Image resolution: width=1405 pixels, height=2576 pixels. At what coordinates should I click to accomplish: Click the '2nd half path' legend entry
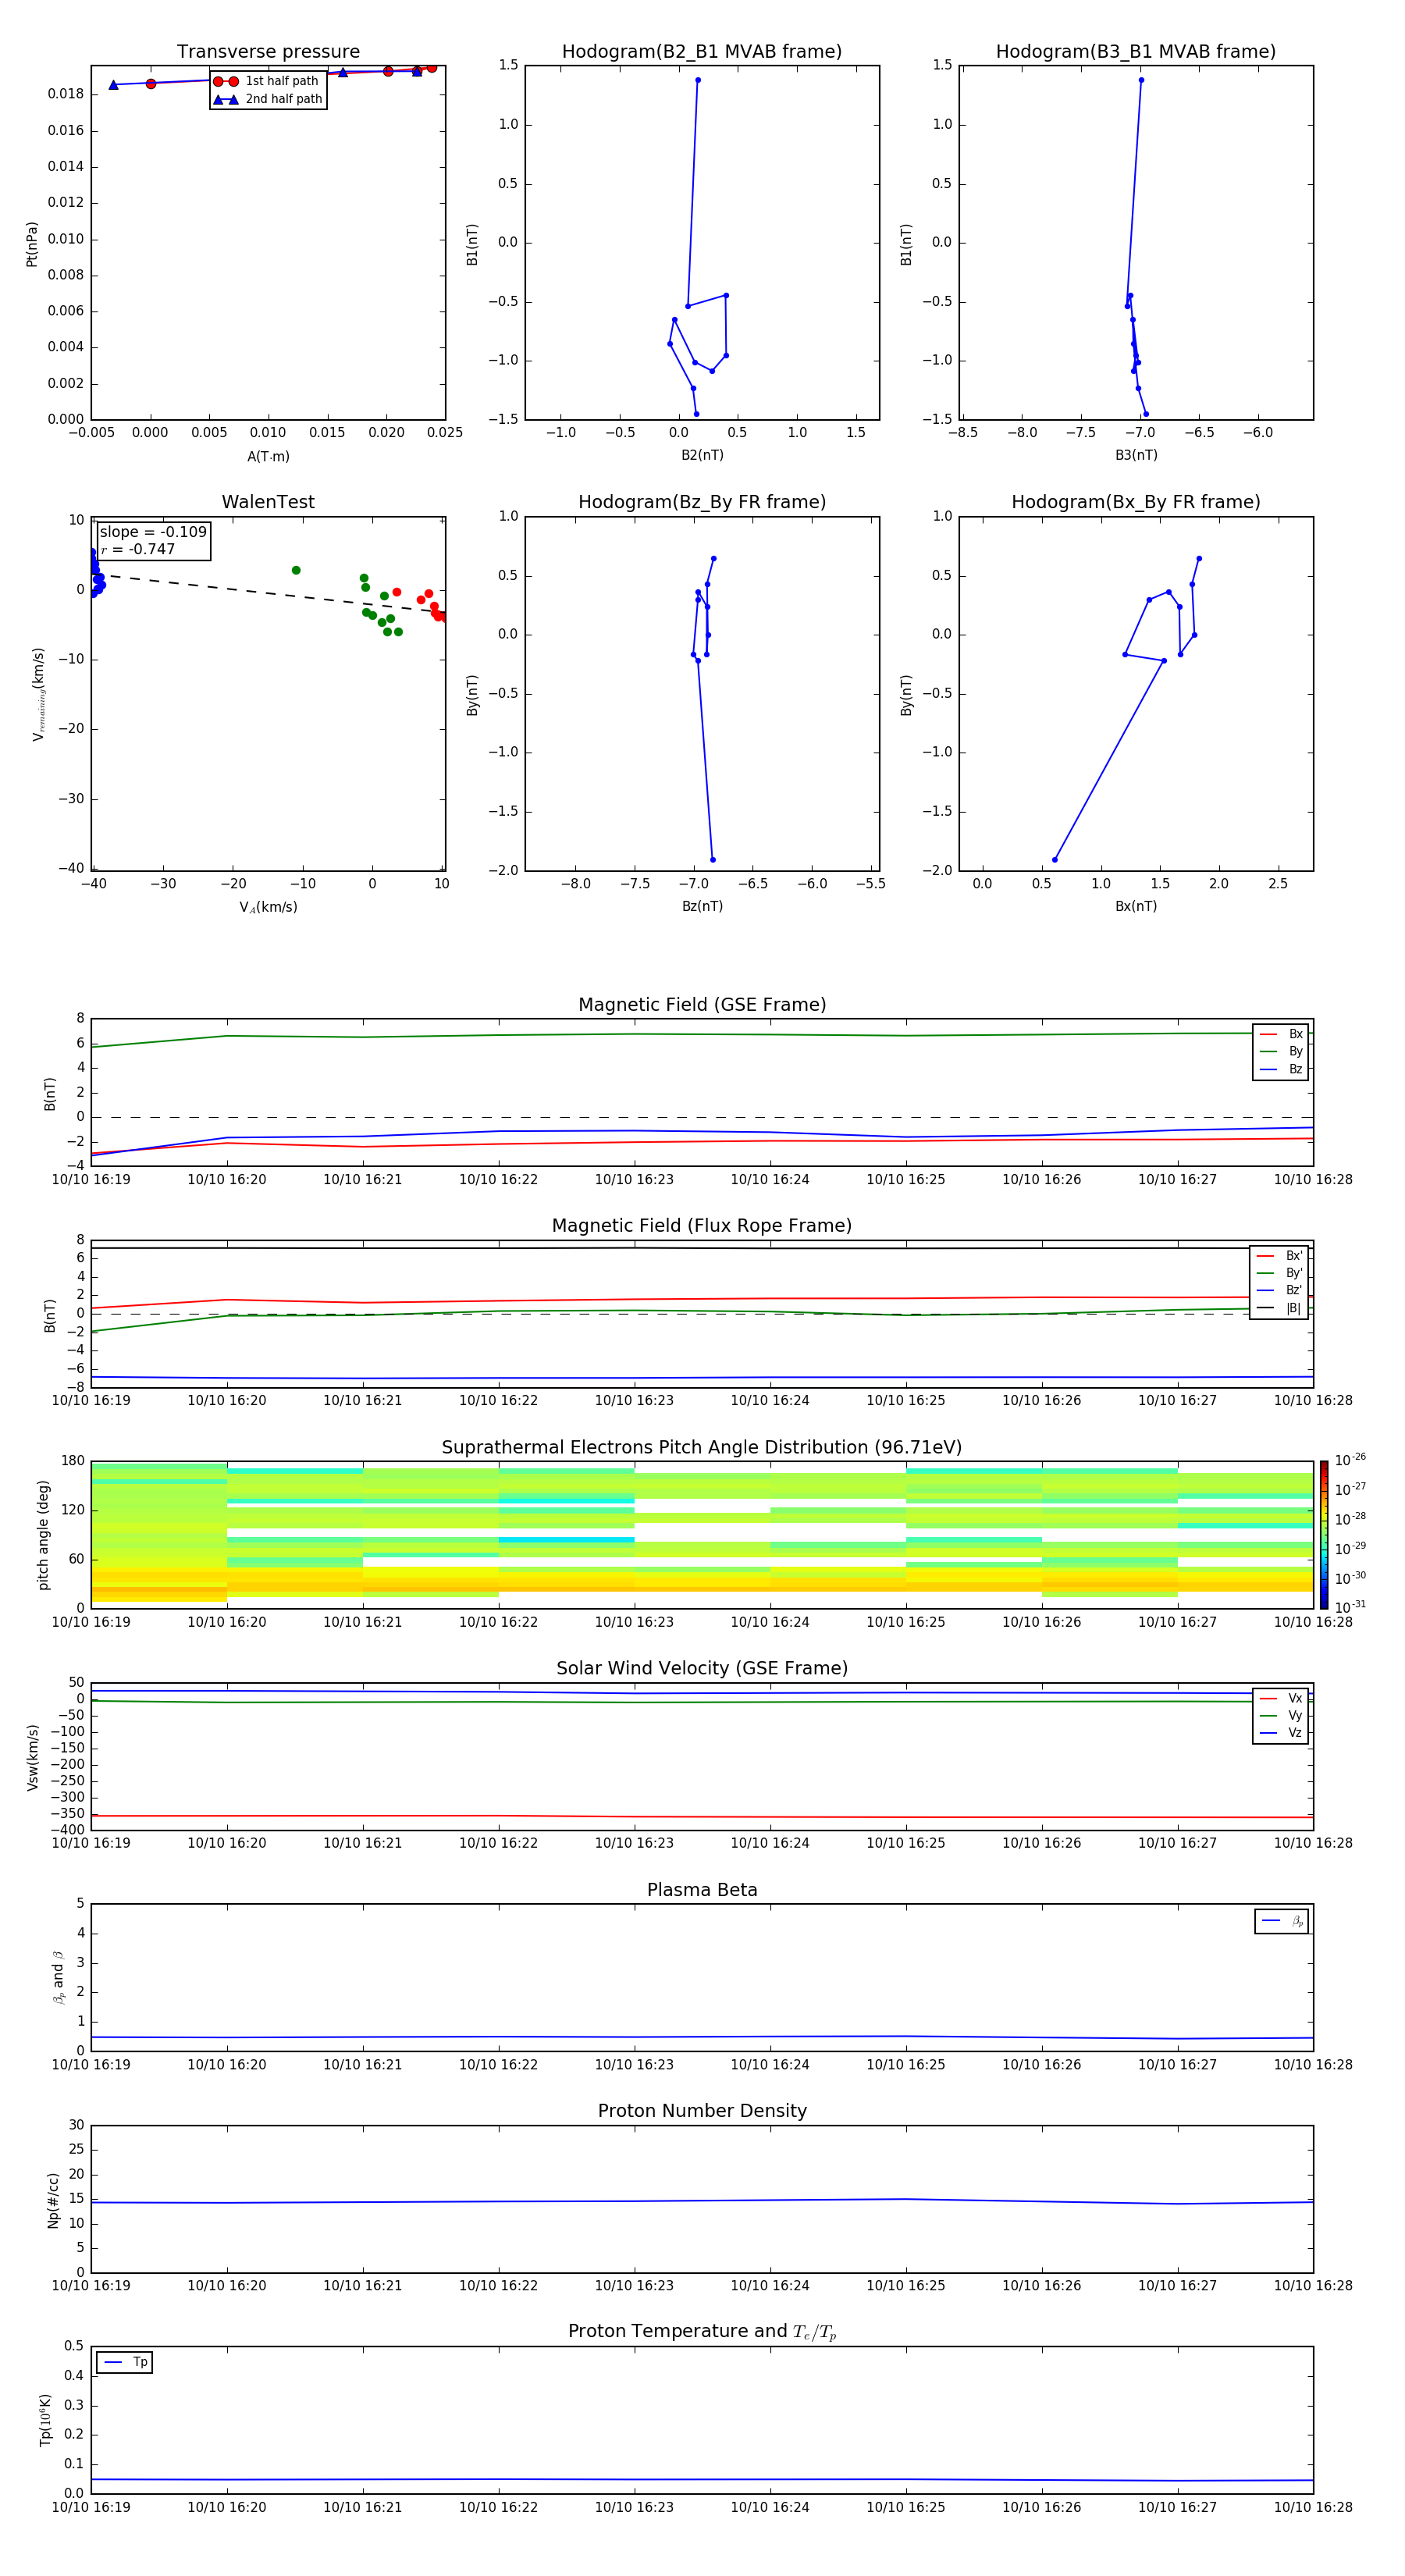[267, 99]
